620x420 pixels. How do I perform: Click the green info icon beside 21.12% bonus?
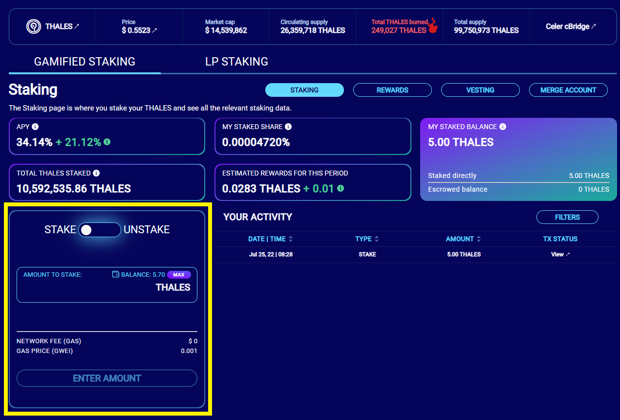coord(107,142)
